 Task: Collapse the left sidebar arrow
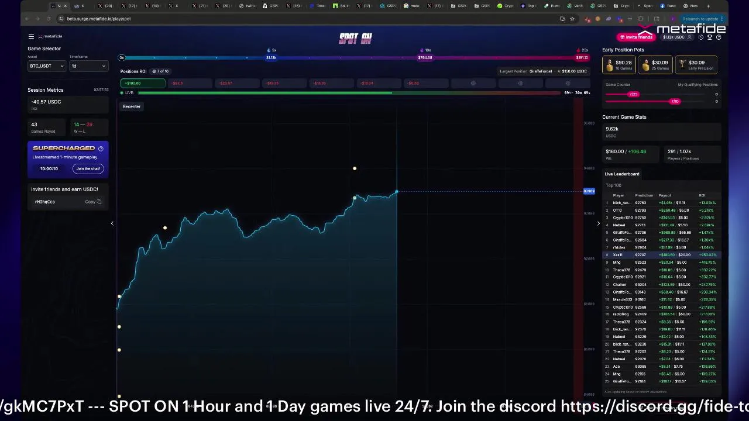[112, 223]
